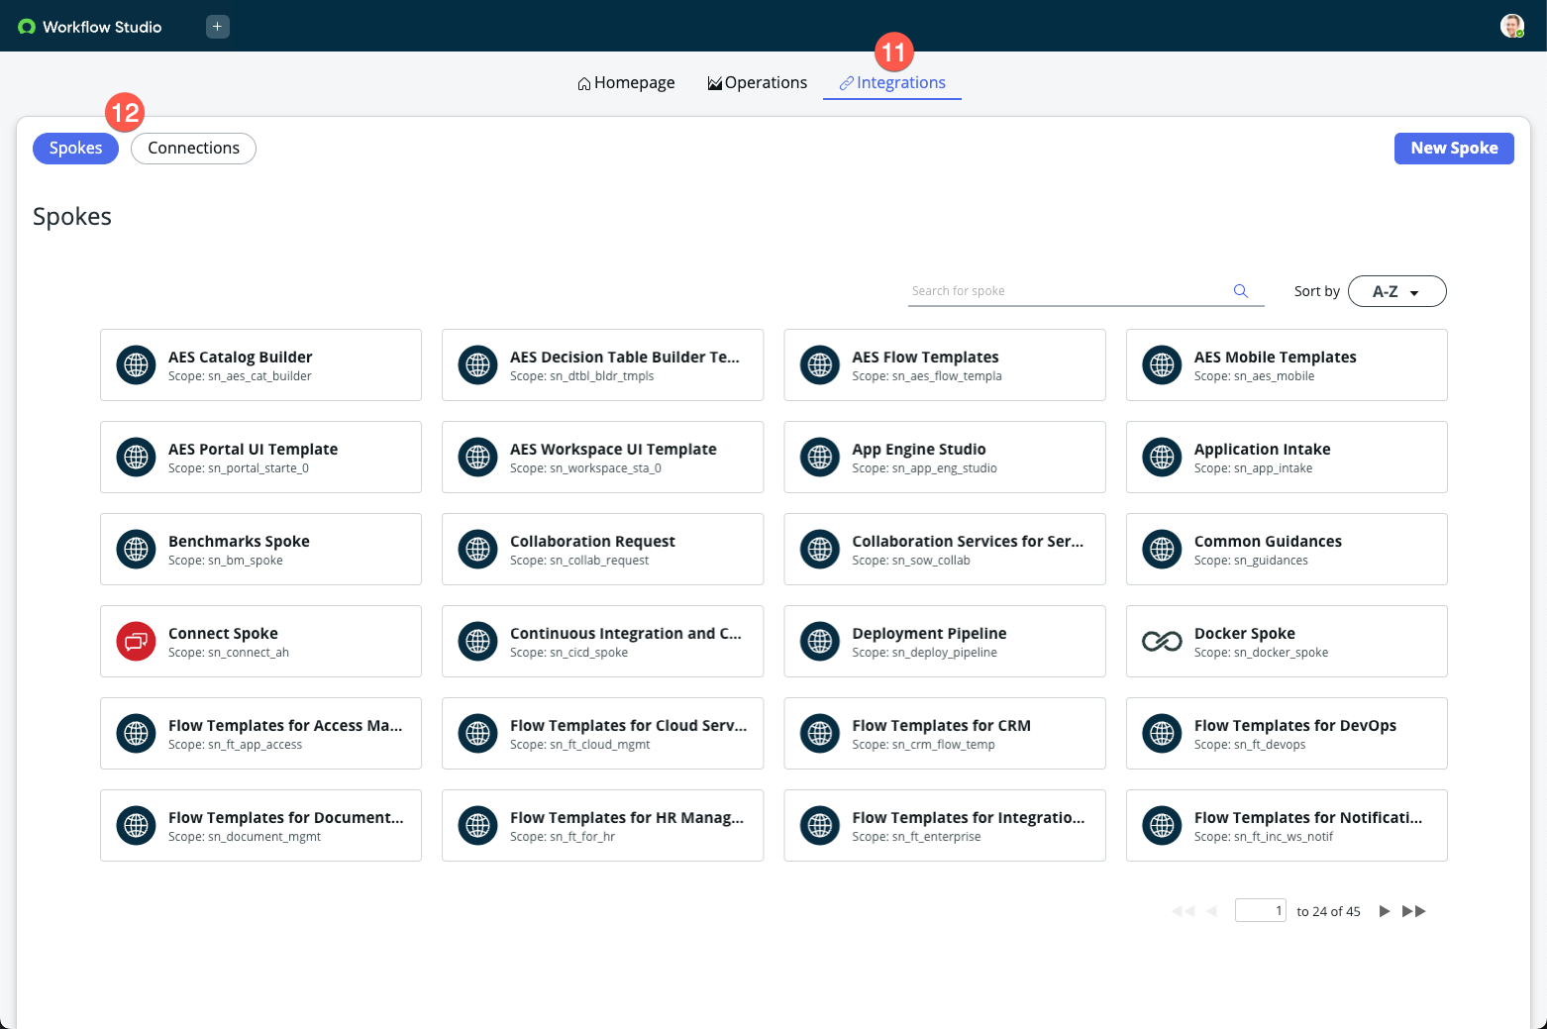The height and width of the screenshot is (1029, 1547).
Task: Click the Workflow Studio logo icon
Action: pos(27,27)
